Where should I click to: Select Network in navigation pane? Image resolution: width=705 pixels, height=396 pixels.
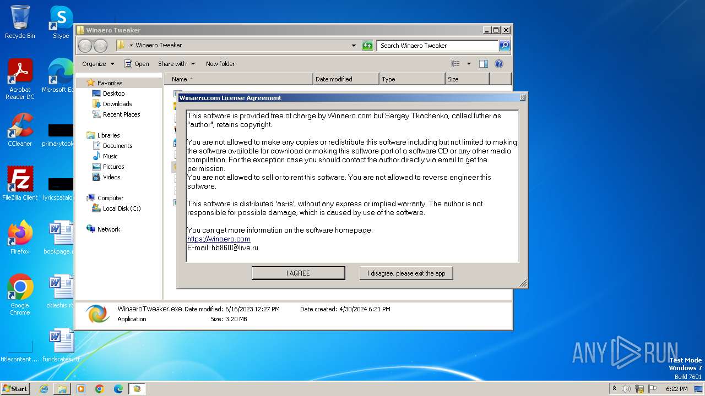pos(109,229)
